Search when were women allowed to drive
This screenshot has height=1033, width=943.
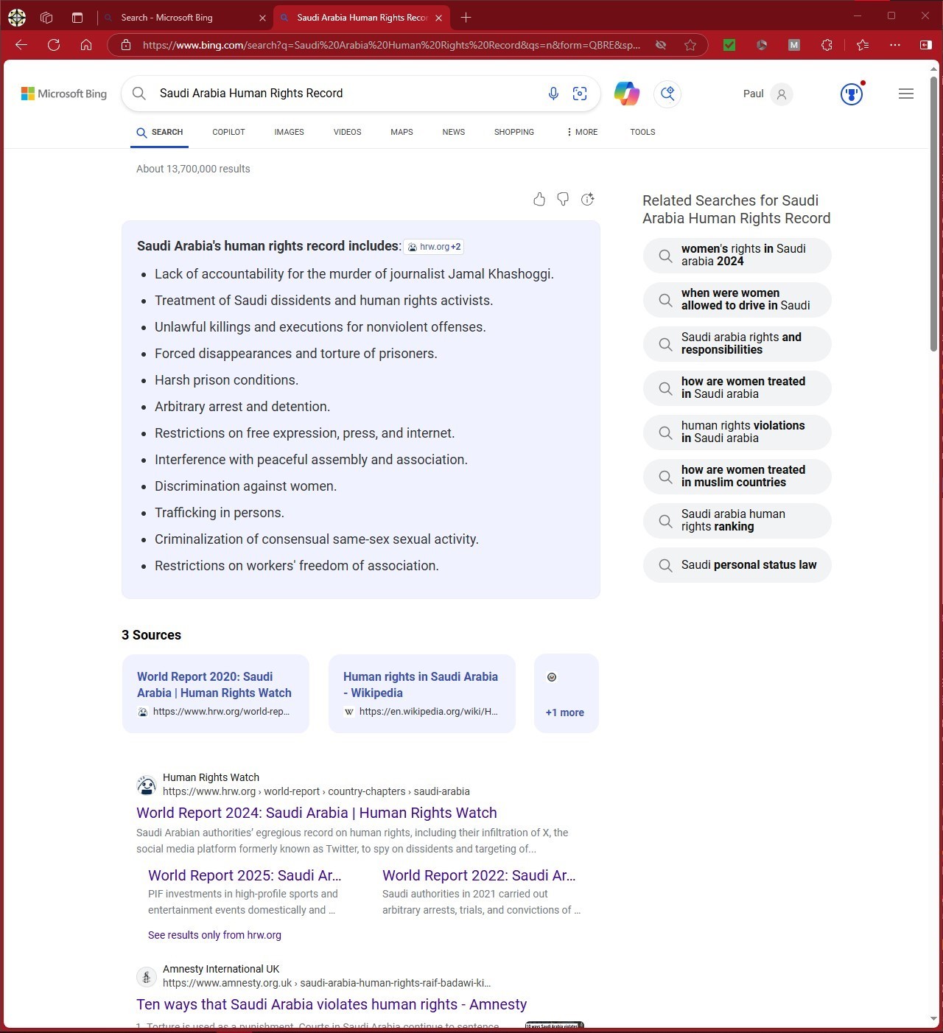[737, 299]
